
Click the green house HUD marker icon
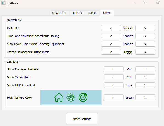pyautogui.click(x=59, y=97)
